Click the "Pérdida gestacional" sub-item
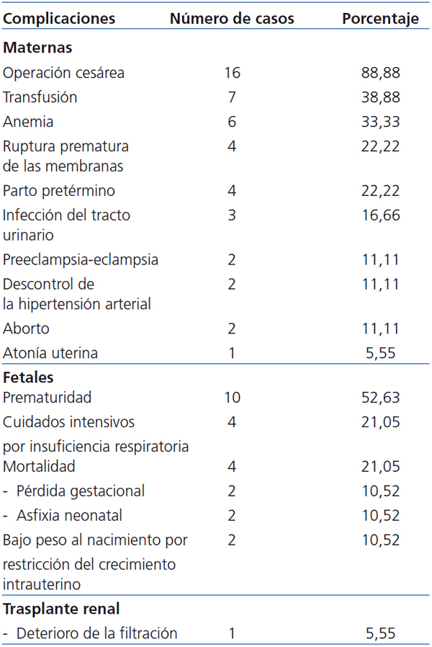This screenshot has height=647, width=432. point(80,491)
